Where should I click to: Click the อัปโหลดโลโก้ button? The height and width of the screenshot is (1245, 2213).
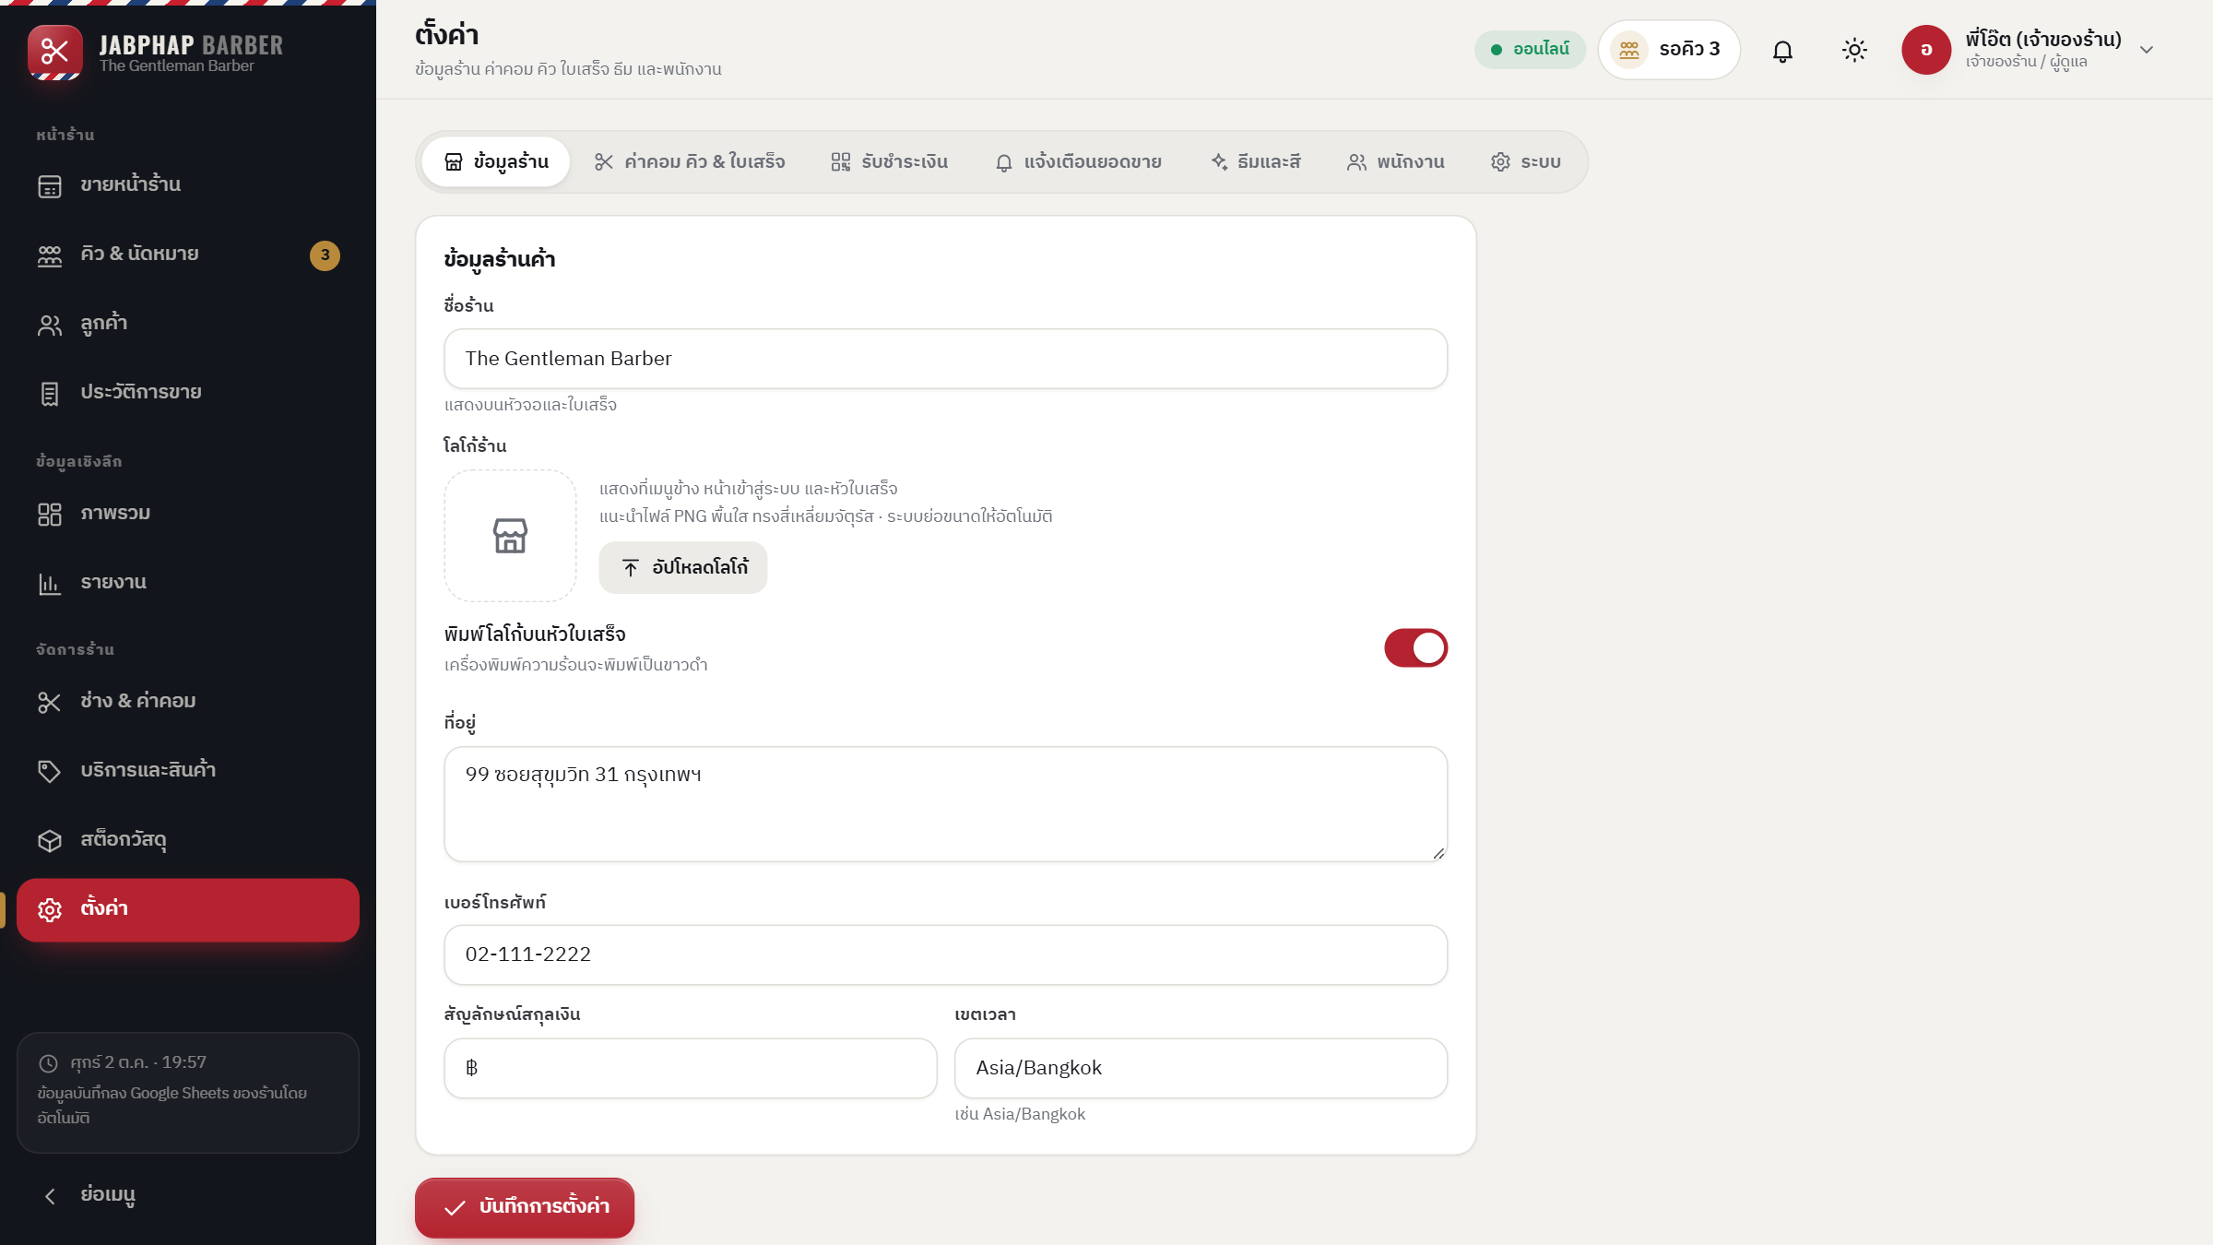point(683,567)
